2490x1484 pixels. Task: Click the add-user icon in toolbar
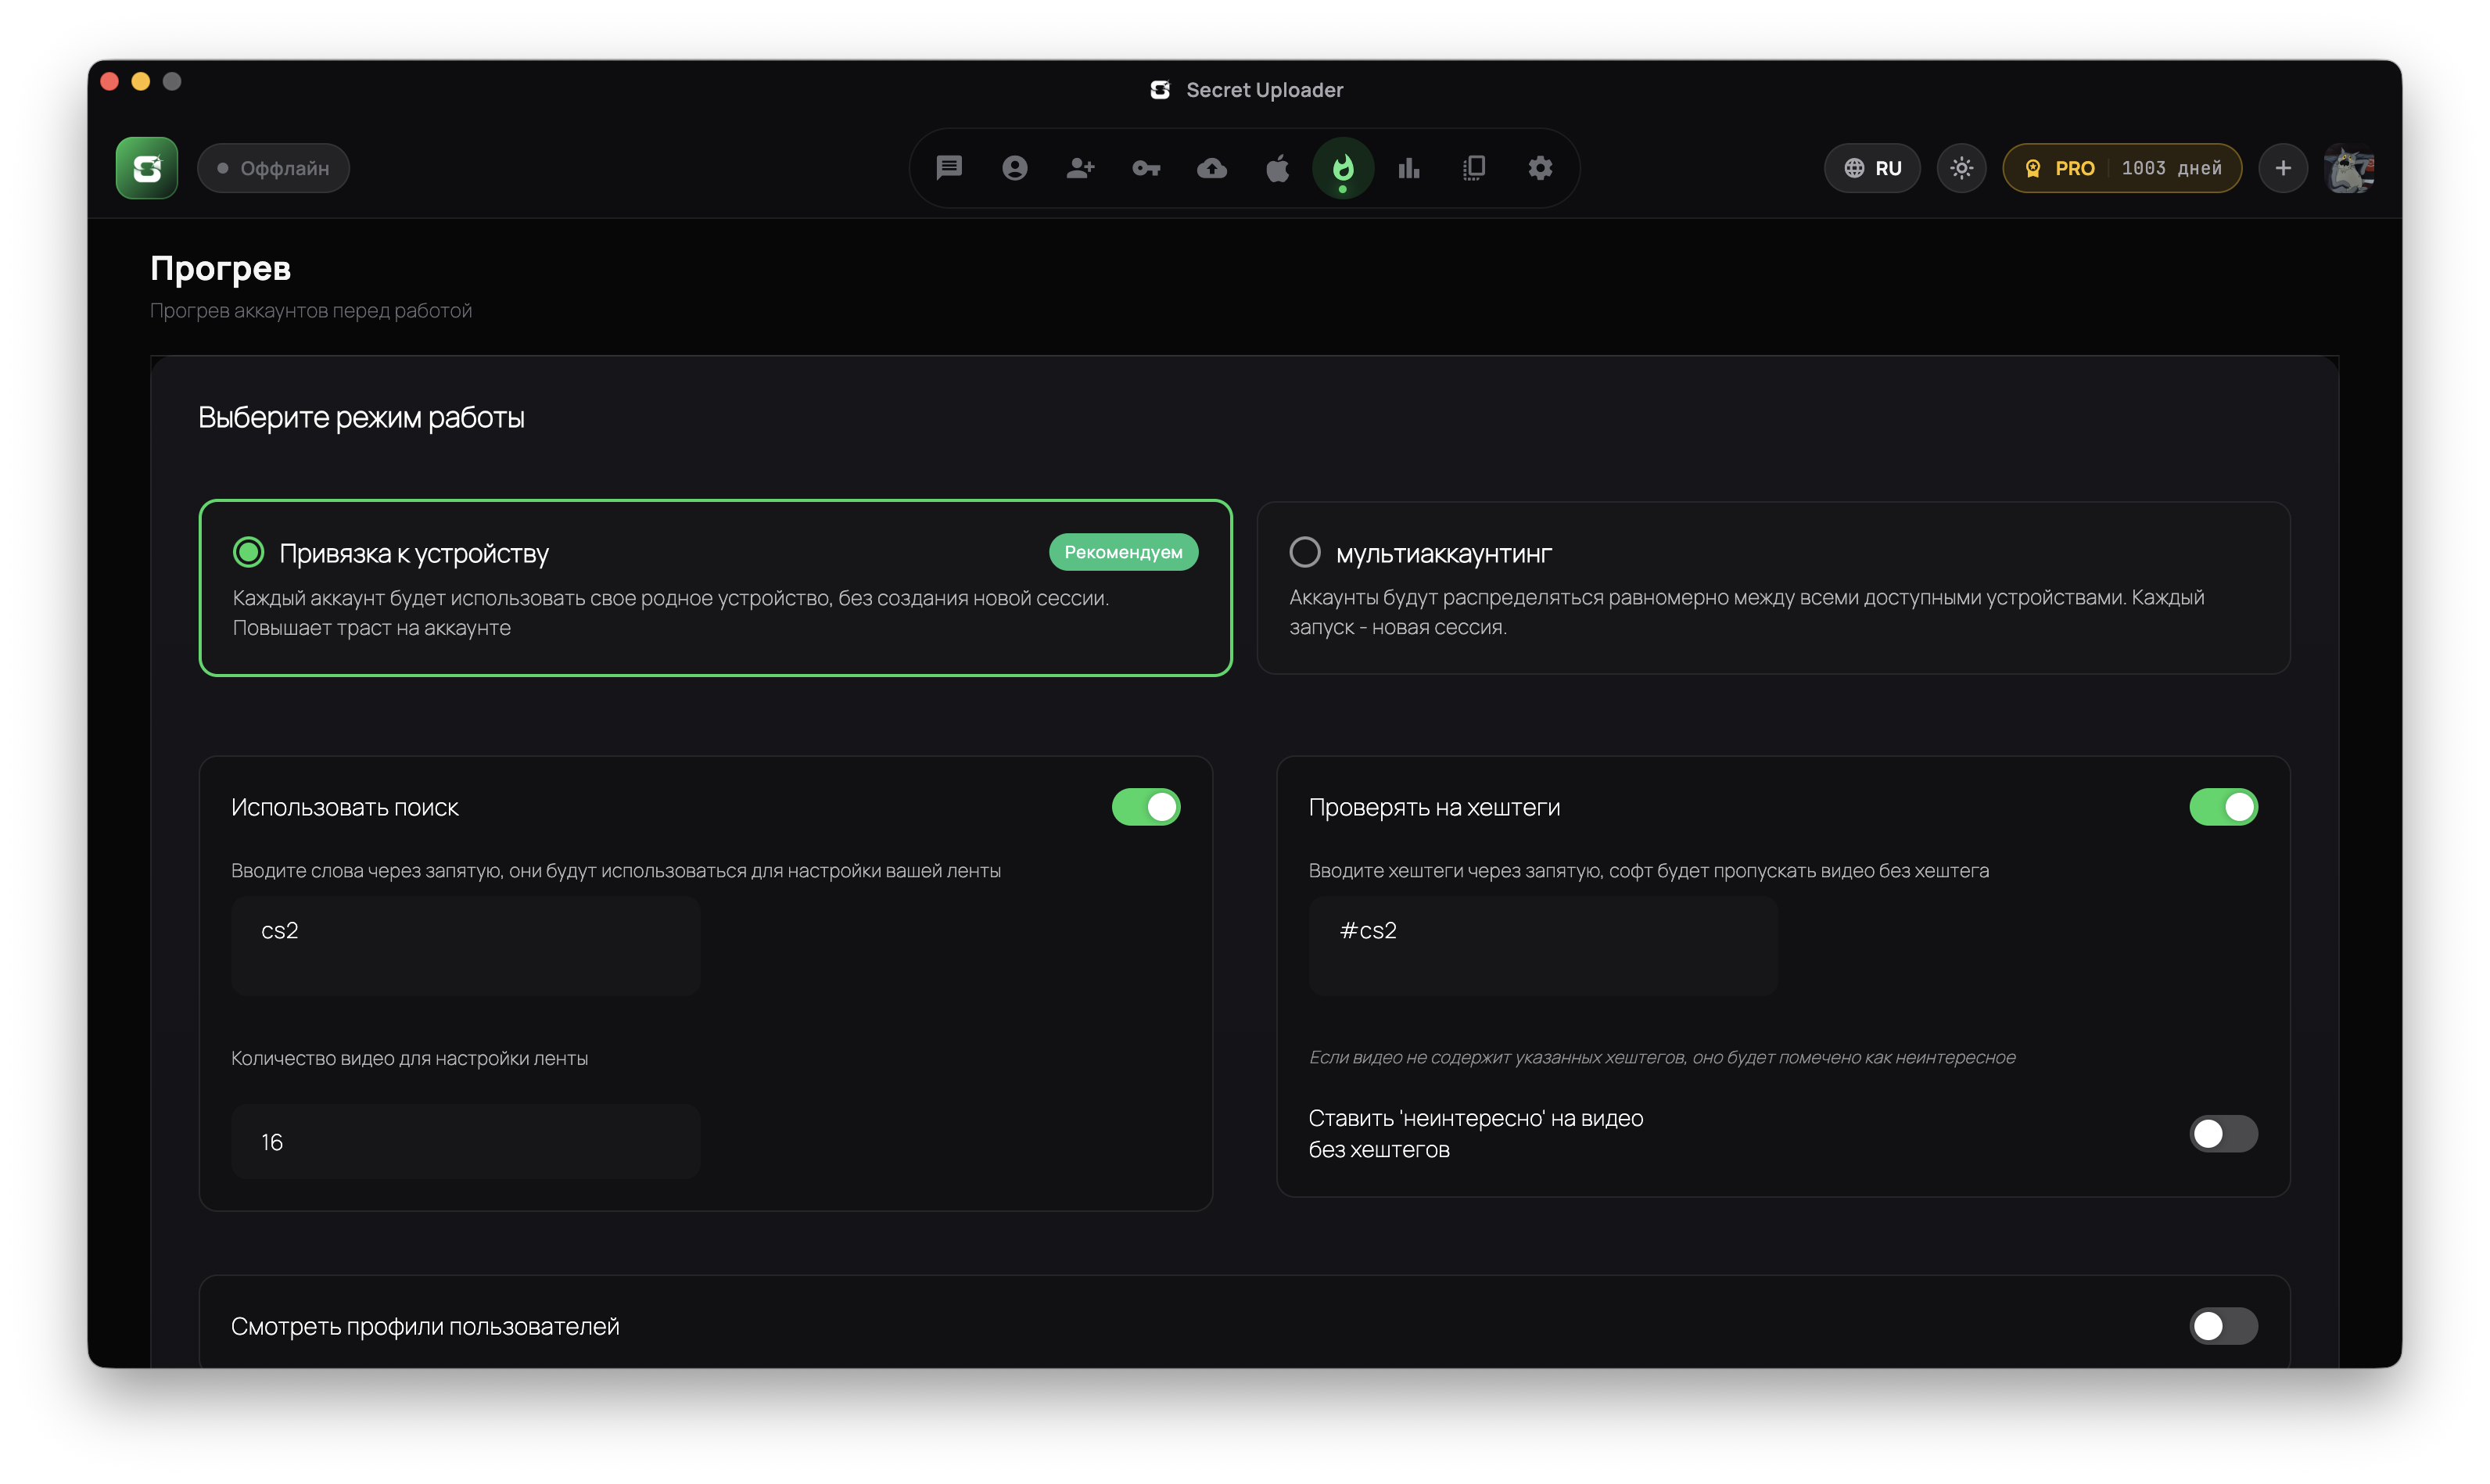1080,168
